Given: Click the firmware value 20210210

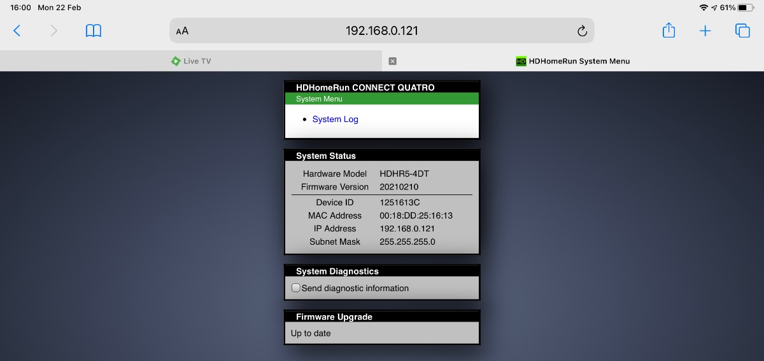Looking at the screenshot, I should click(399, 187).
